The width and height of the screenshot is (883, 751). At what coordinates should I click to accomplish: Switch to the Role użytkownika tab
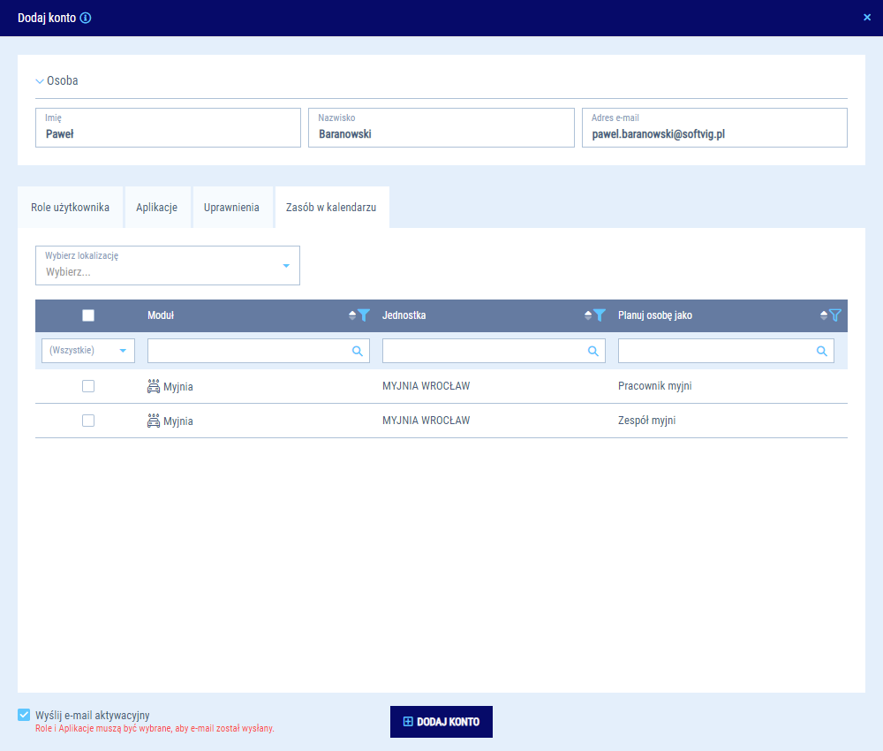(71, 207)
